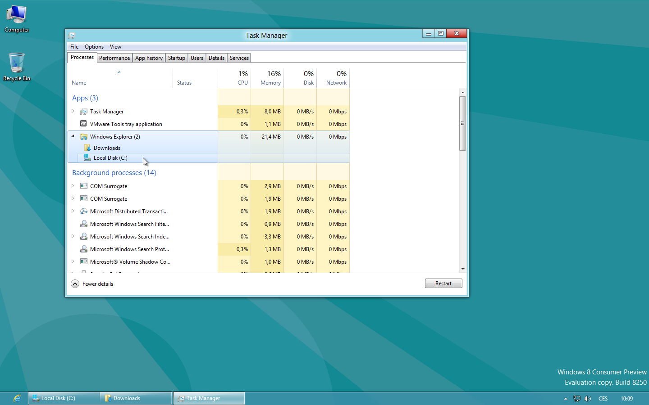649x405 pixels.
Task: Click the Task Manager process icon
Action: click(83, 112)
